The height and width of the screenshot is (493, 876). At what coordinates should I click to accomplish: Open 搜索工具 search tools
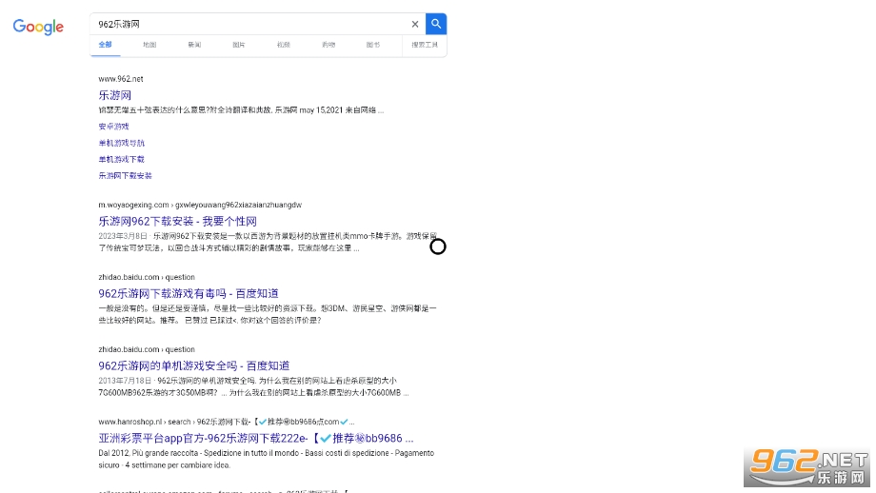click(x=425, y=45)
